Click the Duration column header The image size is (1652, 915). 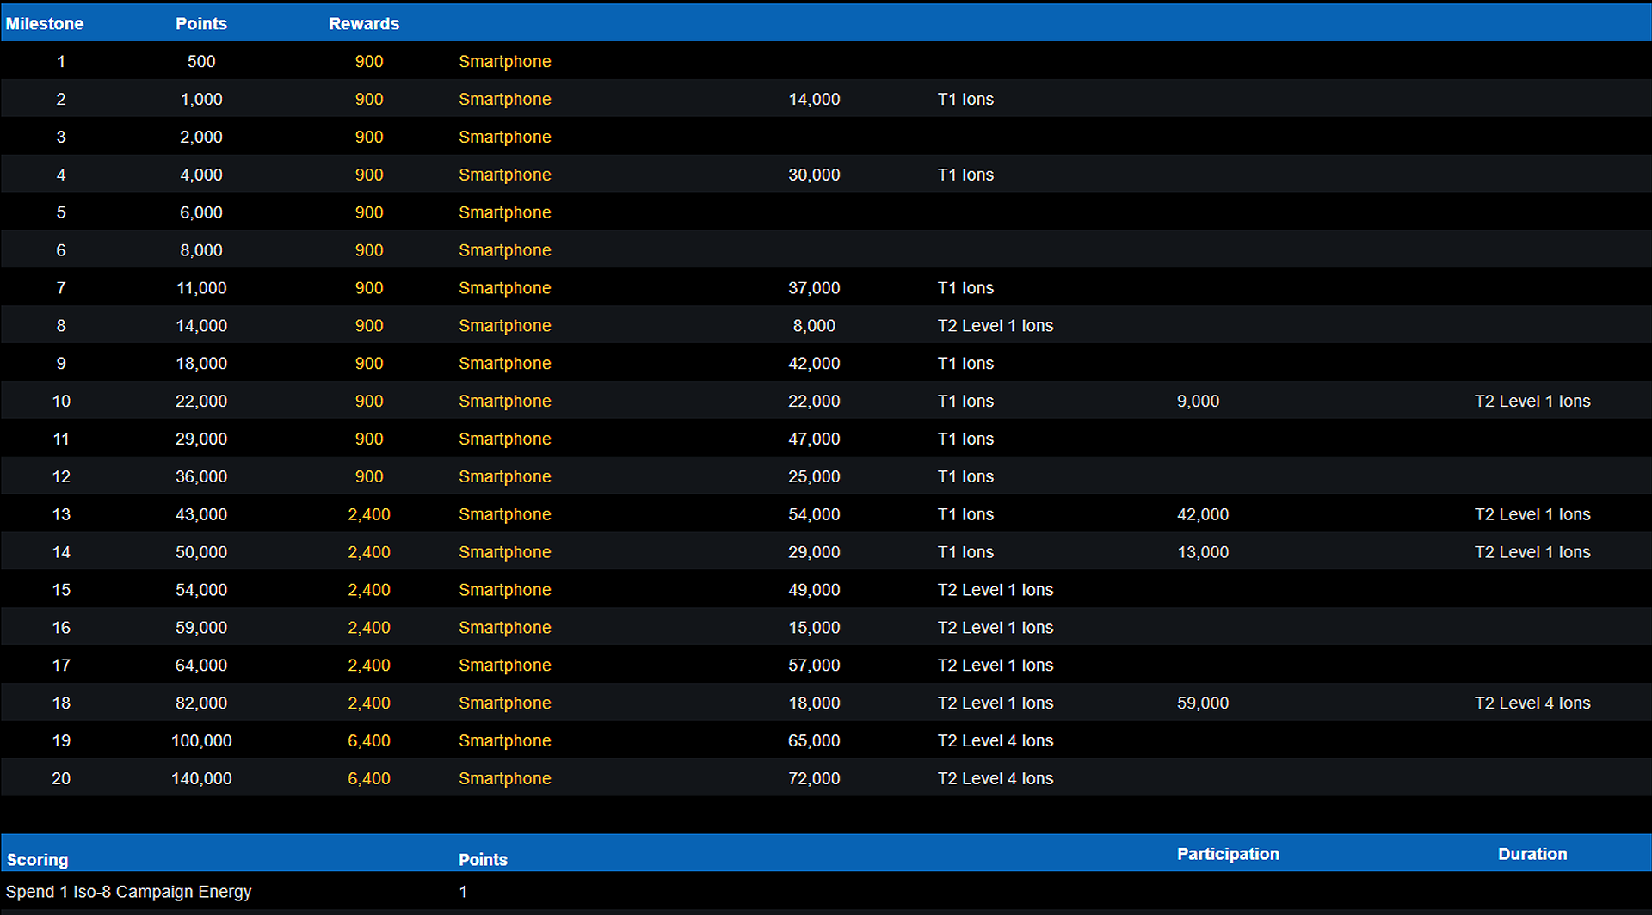pyautogui.click(x=1532, y=854)
